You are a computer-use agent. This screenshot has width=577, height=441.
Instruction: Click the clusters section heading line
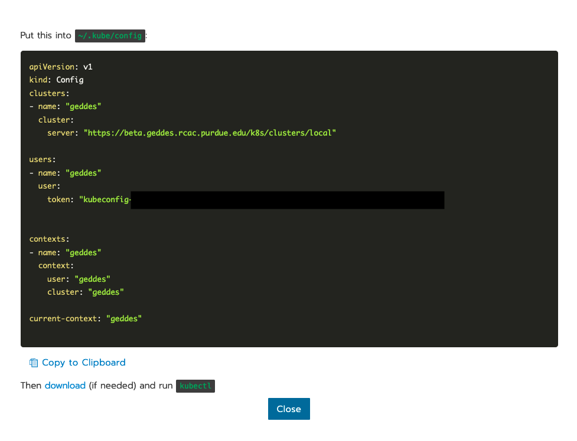tap(48, 93)
